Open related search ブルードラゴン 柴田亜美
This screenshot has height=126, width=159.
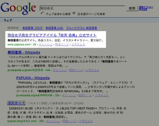tap(81, 28)
